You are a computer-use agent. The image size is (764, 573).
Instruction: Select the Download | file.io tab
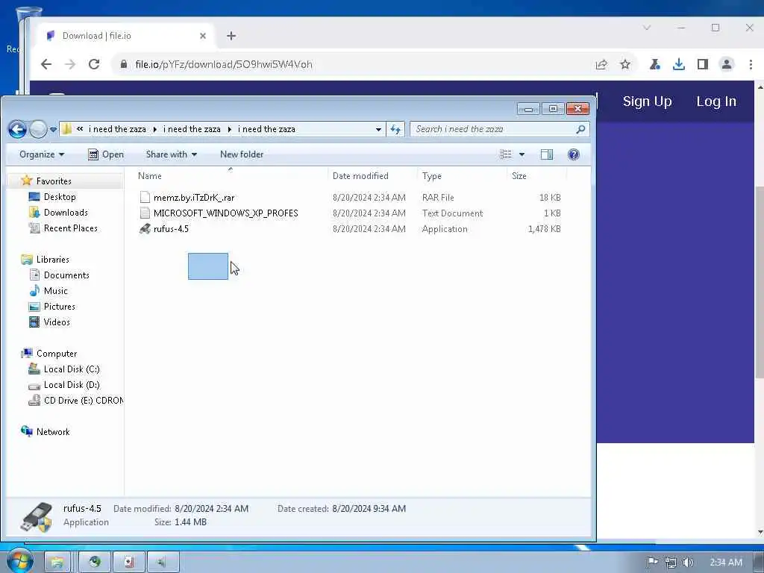click(125, 36)
